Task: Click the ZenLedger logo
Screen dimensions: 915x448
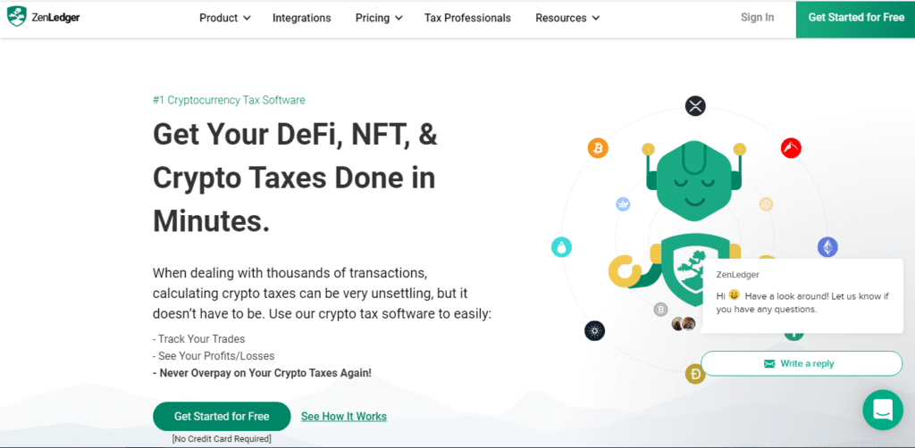Action: point(43,18)
